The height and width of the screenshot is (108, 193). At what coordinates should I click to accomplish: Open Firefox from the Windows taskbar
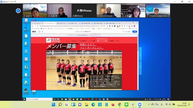coord(113,104)
